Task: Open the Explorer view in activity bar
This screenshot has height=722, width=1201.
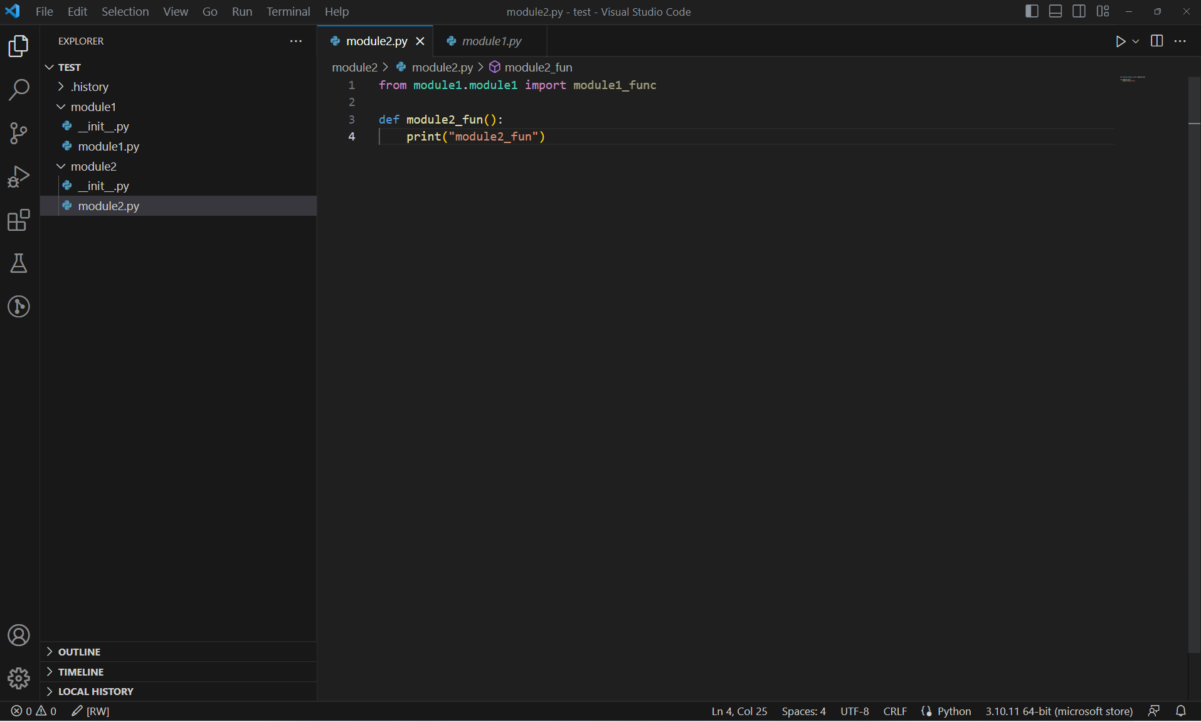Action: pyautogui.click(x=19, y=46)
